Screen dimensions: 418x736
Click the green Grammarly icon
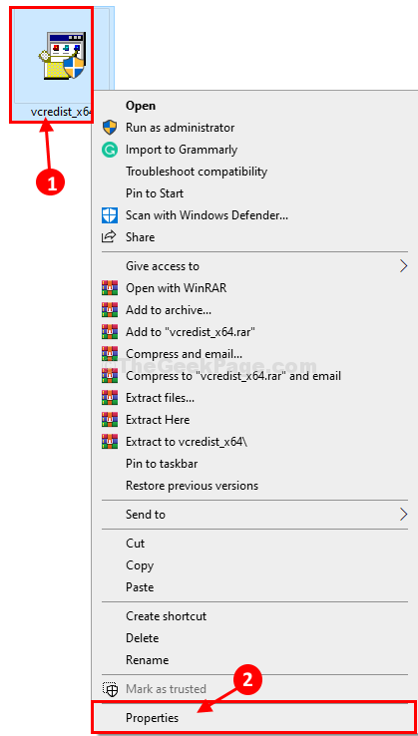[110, 150]
